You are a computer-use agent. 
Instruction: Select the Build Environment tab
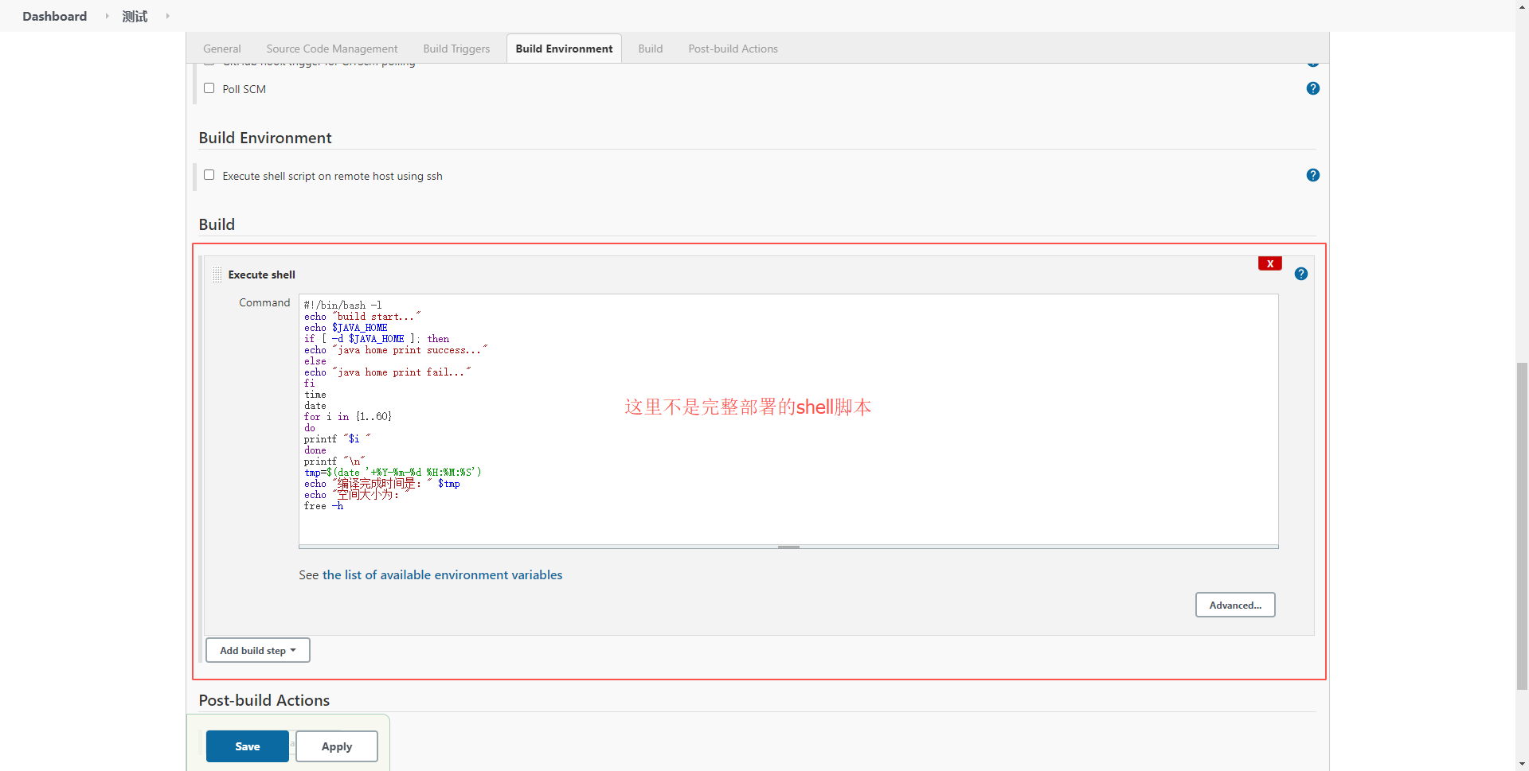pyautogui.click(x=564, y=49)
